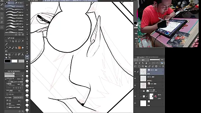Adjust layer opacity stepper showing 100

tap(164, 60)
